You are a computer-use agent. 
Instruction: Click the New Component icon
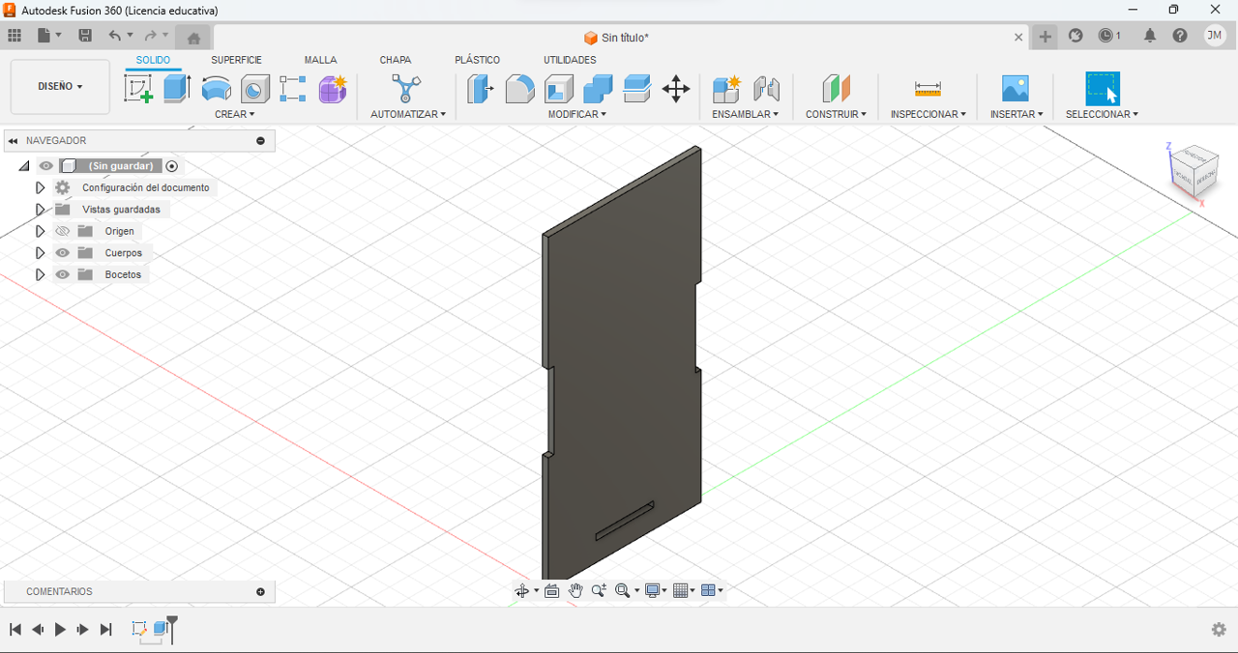726,89
